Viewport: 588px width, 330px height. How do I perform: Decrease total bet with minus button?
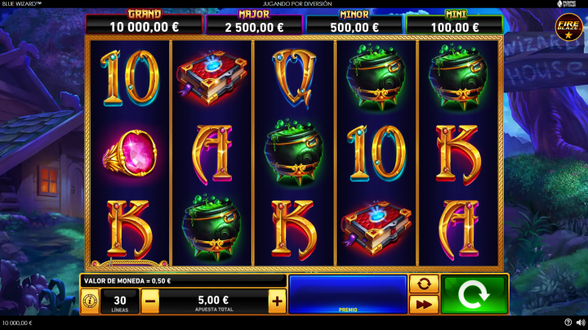pyautogui.click(x=150, y=301)
